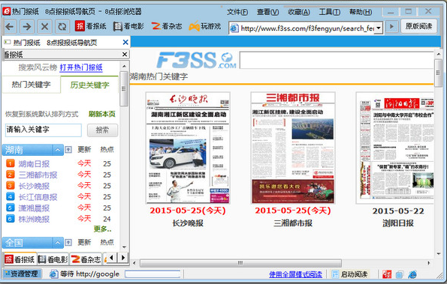447x284 pixels.
Task: Click the browser back arrow button
Action: 10,27
